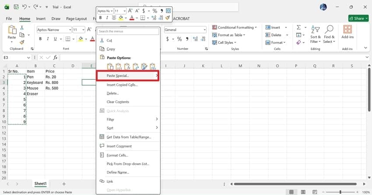Expand the formula bar chevron
Viewport: 372px width, 195px height.
pos(367,57)
